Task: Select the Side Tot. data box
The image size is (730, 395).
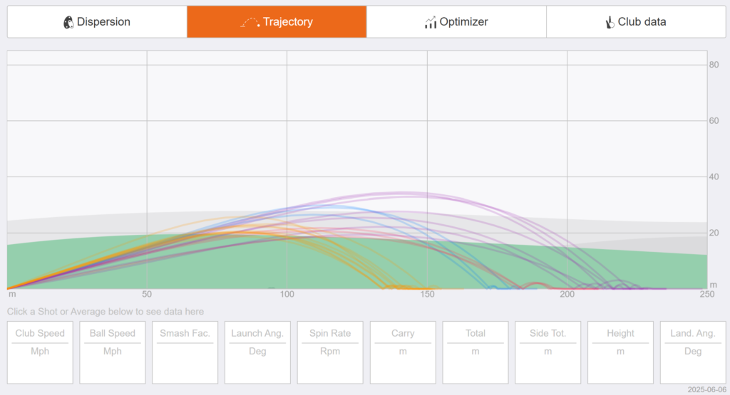Action: tap(548, 352)
